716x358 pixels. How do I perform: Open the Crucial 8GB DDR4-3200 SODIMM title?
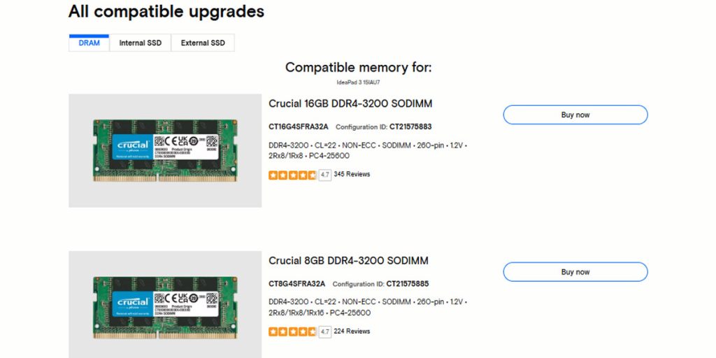(348, 261)
